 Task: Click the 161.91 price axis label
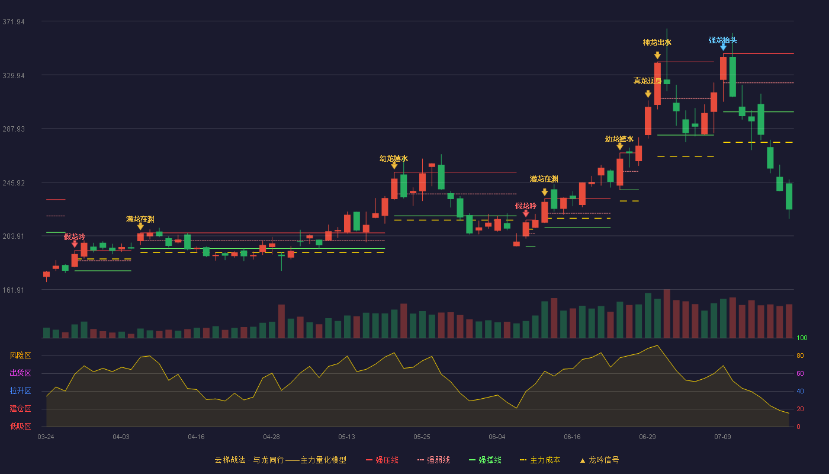pos(14,290)
